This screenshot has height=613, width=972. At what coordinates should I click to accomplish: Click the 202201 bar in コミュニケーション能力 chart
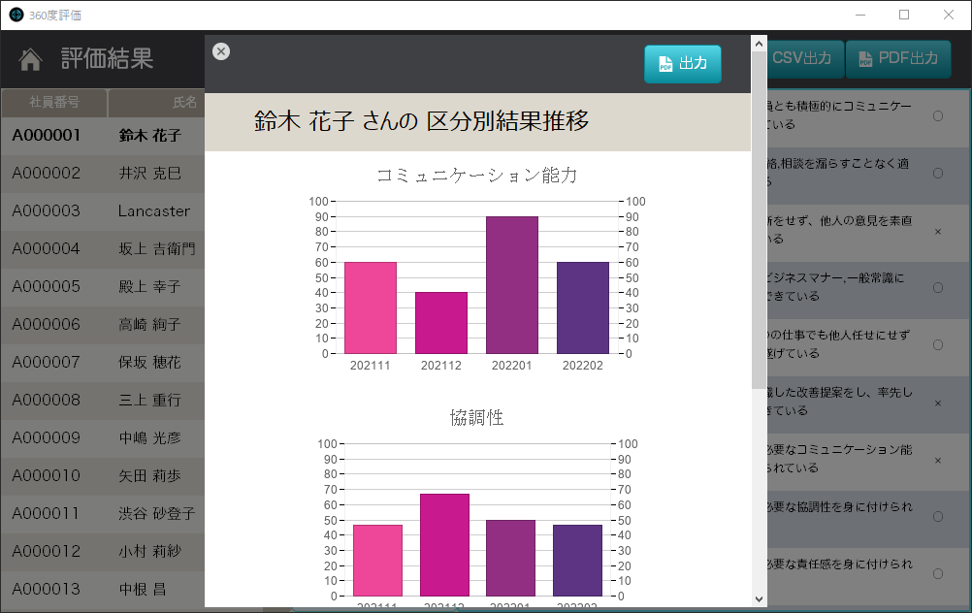512,285
